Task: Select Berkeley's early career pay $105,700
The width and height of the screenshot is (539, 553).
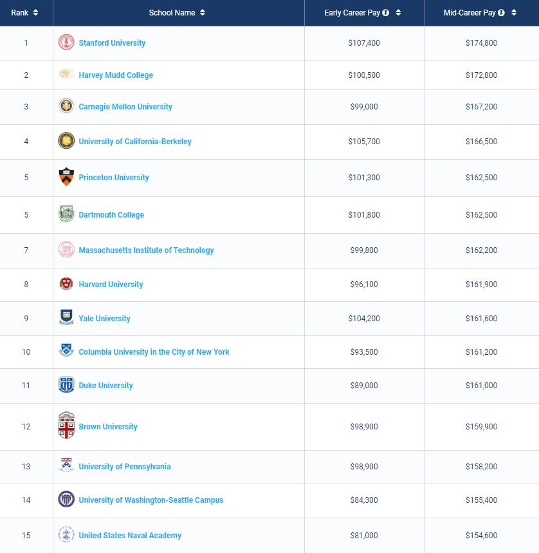Action: (x=364, y=142)
